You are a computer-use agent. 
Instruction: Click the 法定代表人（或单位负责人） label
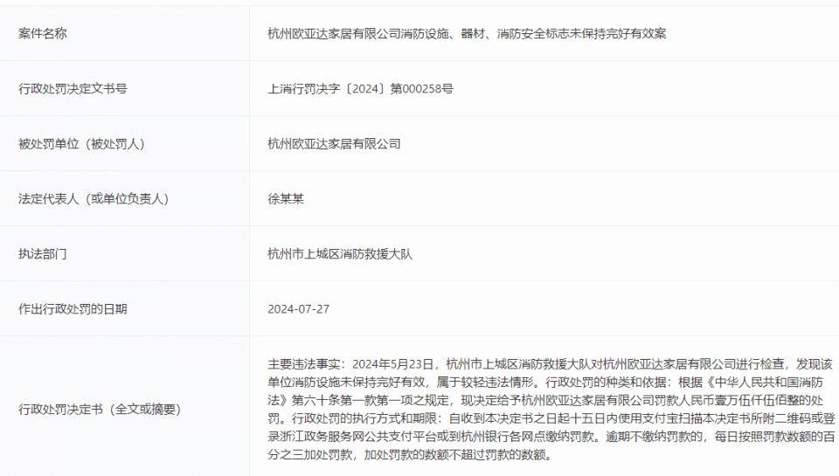point(94,199)
